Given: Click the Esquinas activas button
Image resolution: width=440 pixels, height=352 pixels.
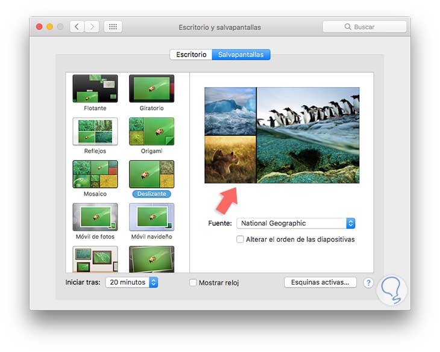Looking at the screenshot, I should click(320, 282).
